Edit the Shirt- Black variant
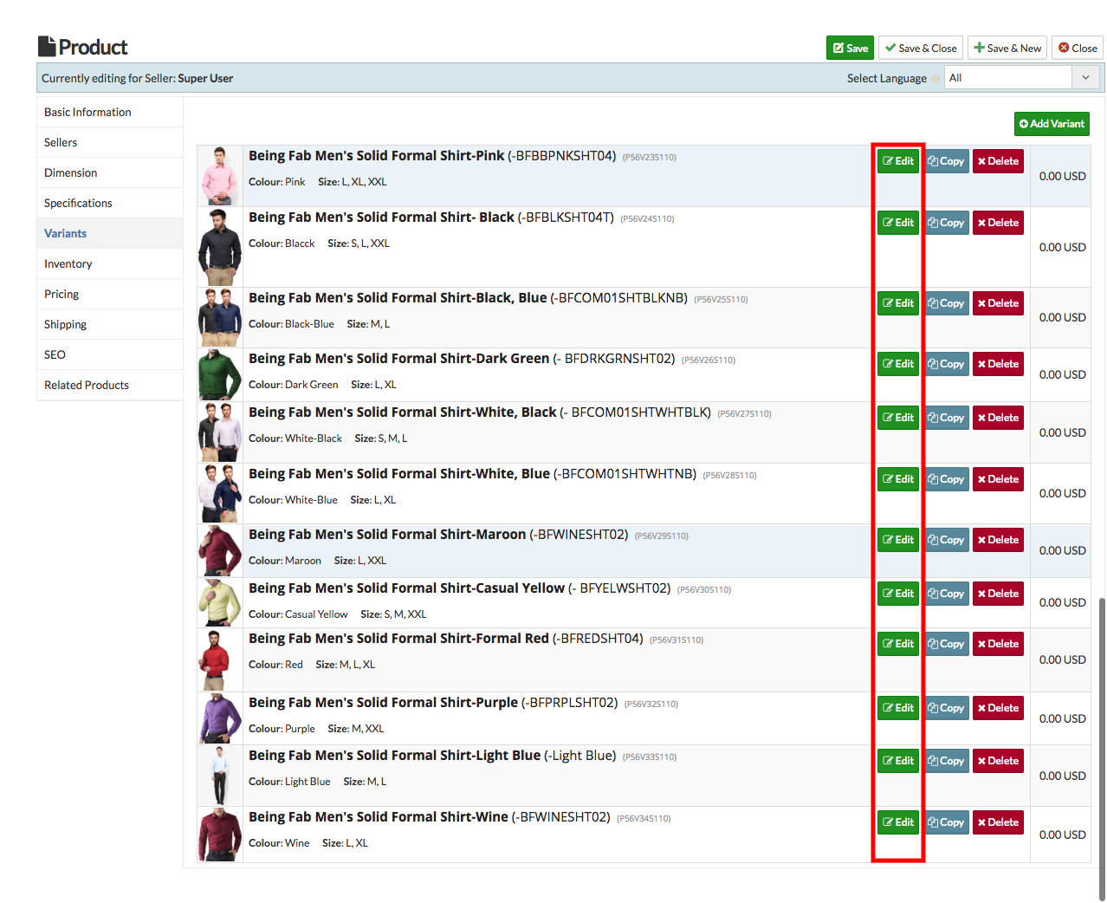The width and height of the screenshot is (1107, 903). (x=898, y=223)
